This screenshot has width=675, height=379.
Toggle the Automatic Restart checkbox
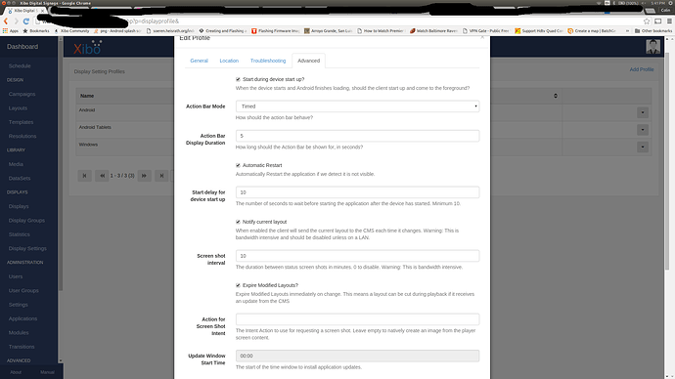click(238, 165)
